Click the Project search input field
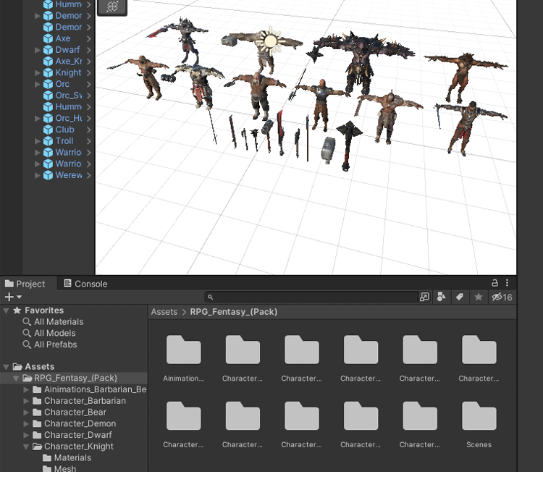Image resolution: width=543 pixels, height=482 pixels. [311, 297]
